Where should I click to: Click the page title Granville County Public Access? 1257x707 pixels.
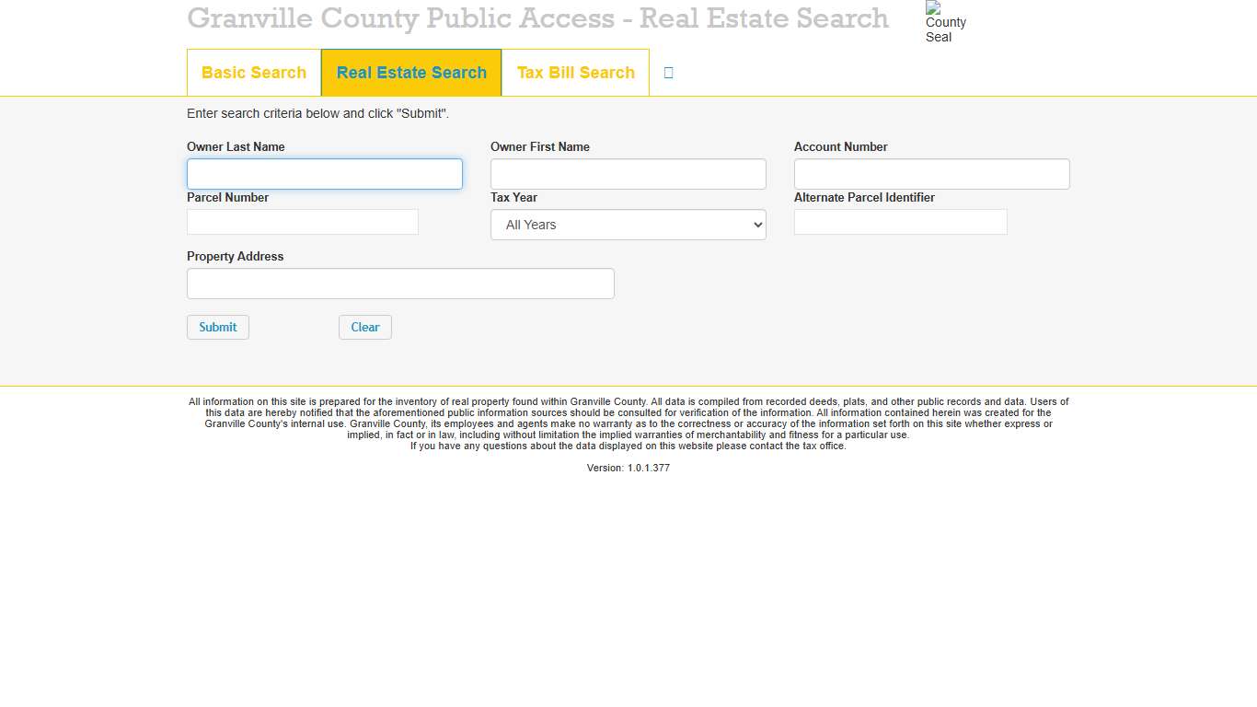point(537,18)
